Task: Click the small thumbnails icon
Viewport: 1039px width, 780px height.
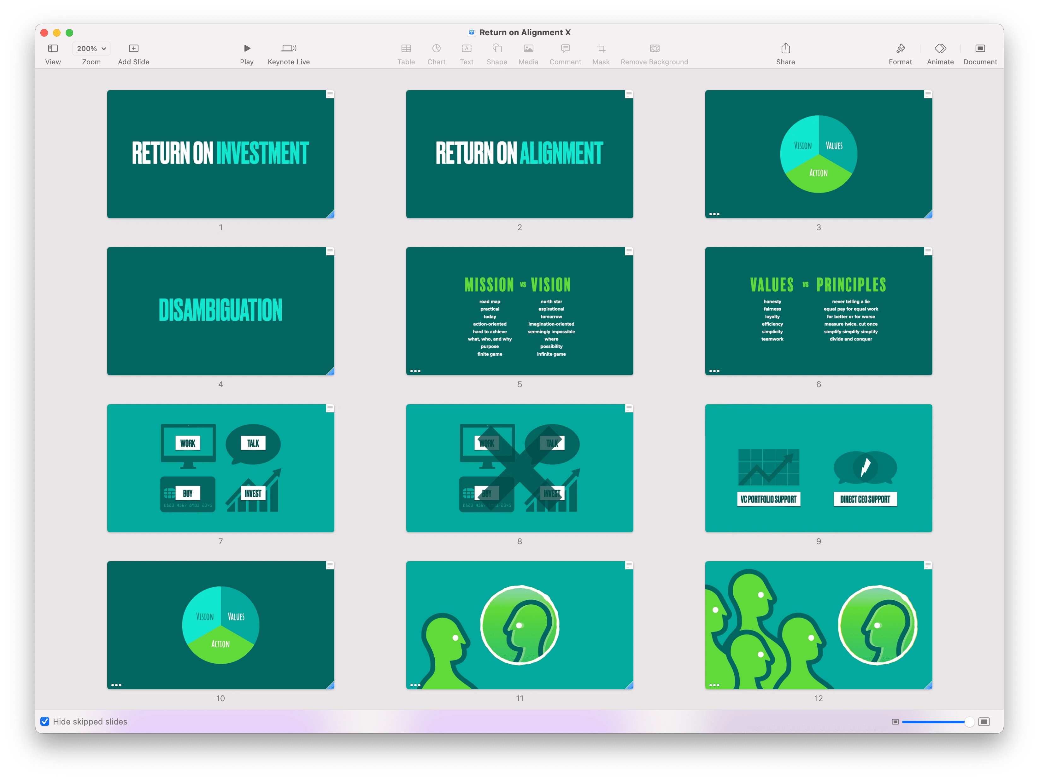Action: click(x=895, y=722)
